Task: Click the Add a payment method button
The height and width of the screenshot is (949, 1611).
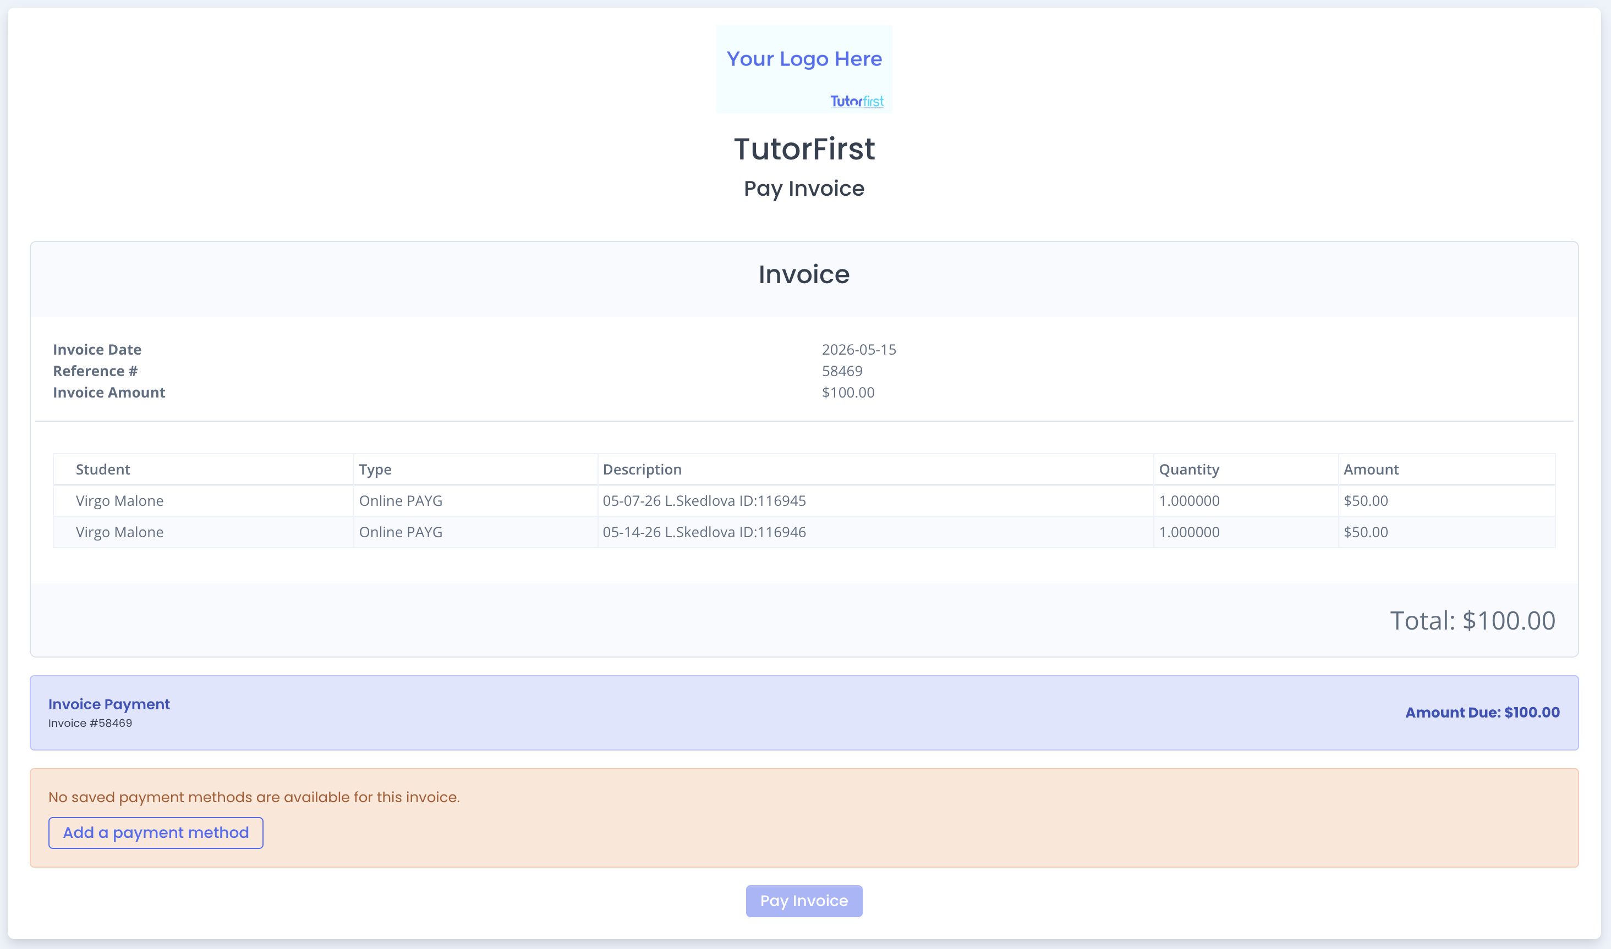Action: (x=156, y=832)
